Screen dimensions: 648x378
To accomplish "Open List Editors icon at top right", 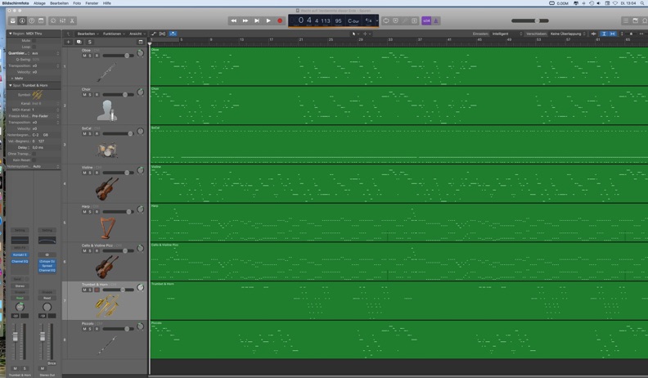I will tap(626, 20).
